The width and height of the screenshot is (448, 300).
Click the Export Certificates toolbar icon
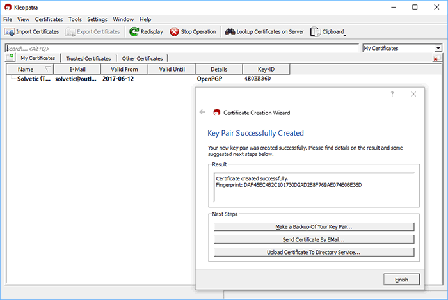pyautogui.click(x=70, y=32)
